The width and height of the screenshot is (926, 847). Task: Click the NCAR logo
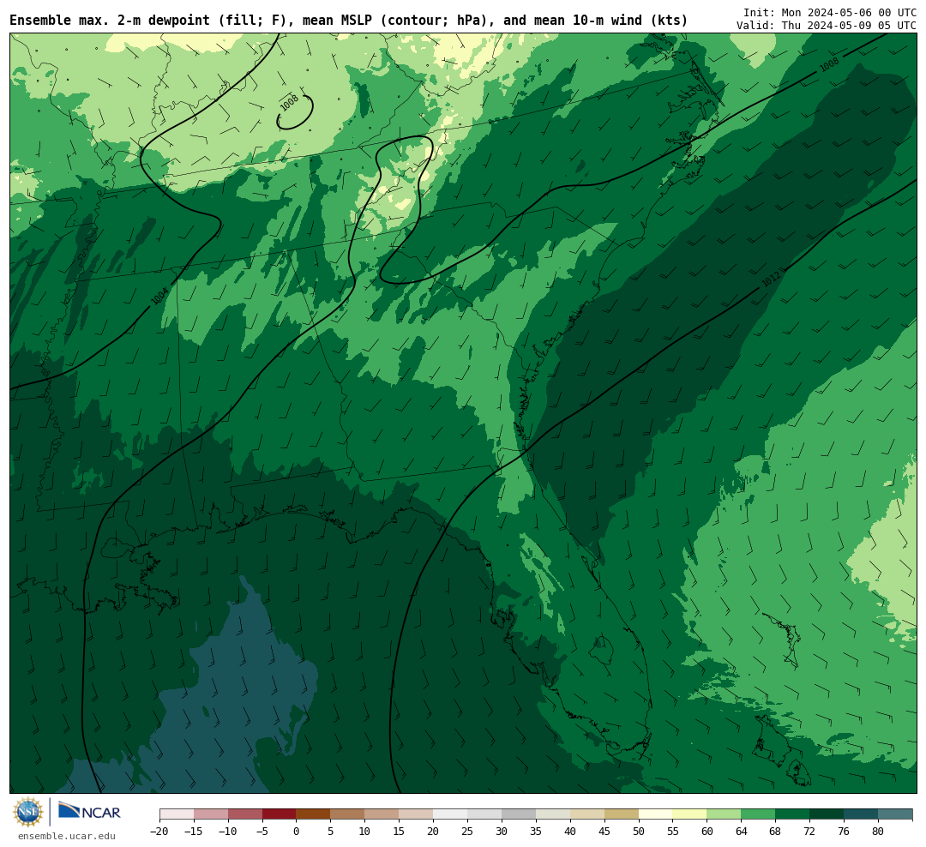(89, 811)
